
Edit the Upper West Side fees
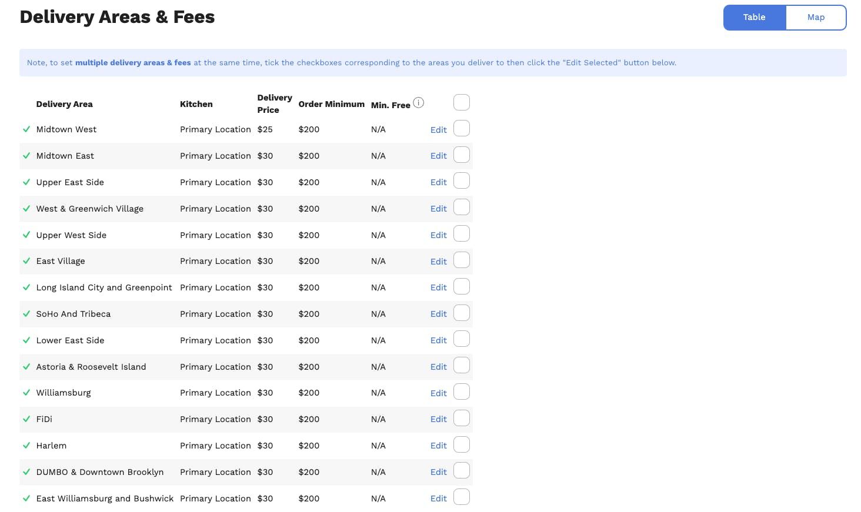coord(438,235)
